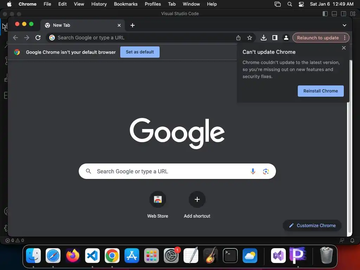Toggle VS Code secondary sidebar layout icon
The width and height of the screenshot is (360, 270).
343,14
